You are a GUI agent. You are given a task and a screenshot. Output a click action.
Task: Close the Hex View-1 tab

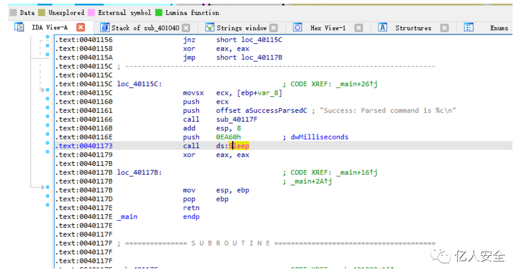[x=359, y=28]
